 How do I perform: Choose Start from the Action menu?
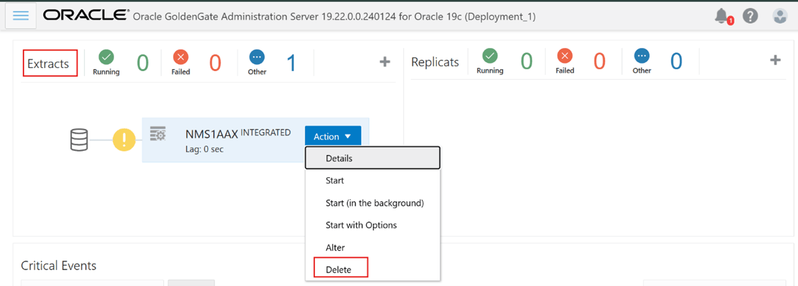(x=373, y=180)
